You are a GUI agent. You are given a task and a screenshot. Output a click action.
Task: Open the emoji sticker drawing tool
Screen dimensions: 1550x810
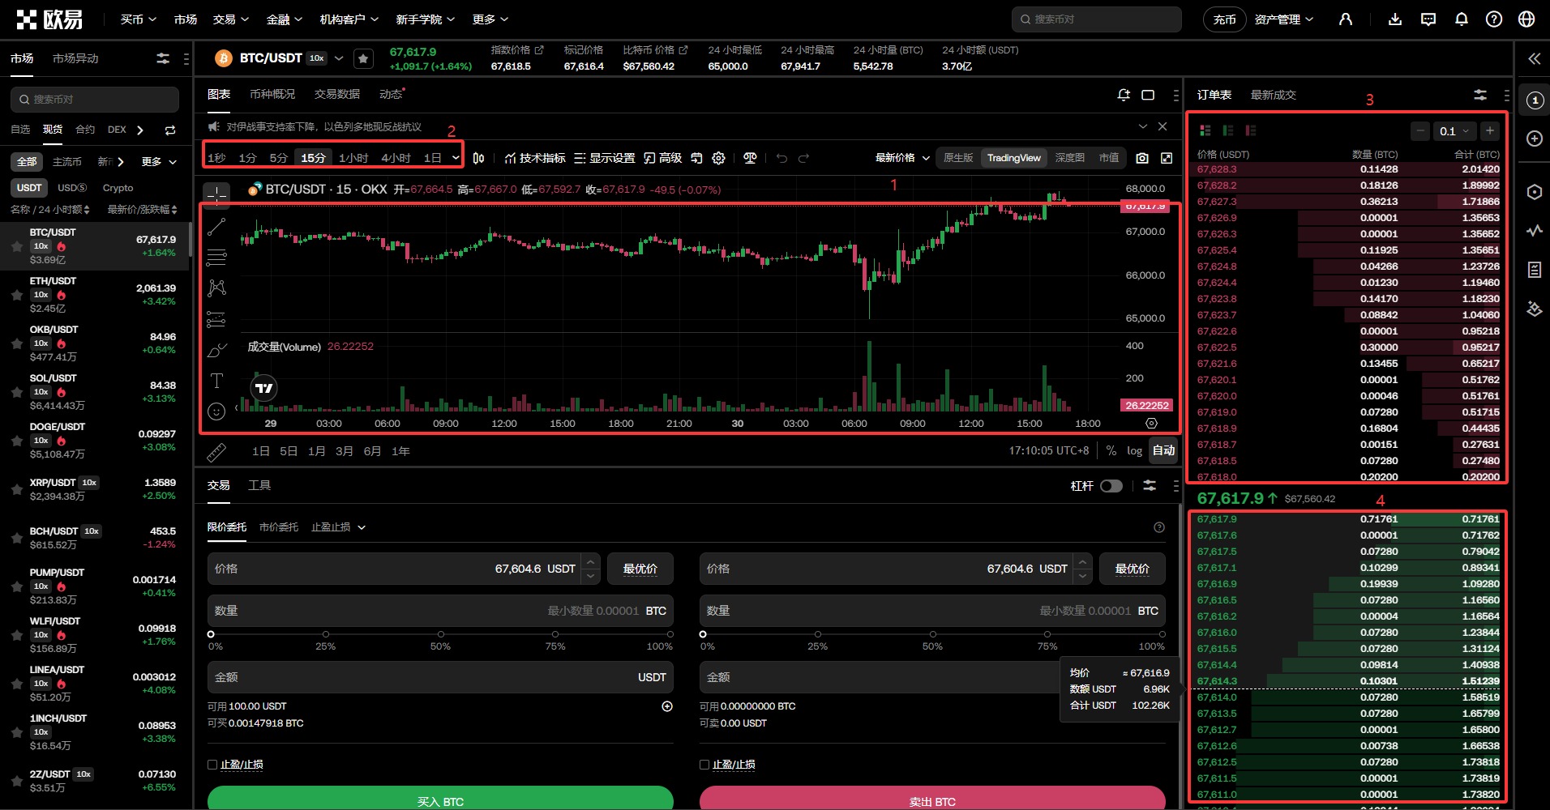click(216, 411)
